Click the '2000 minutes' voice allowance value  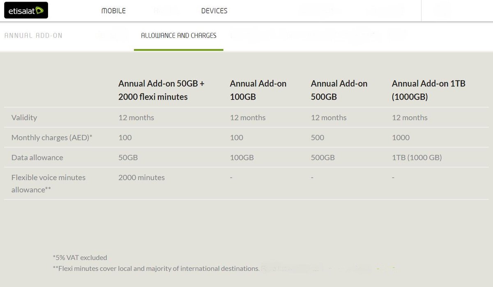point(141,177)
